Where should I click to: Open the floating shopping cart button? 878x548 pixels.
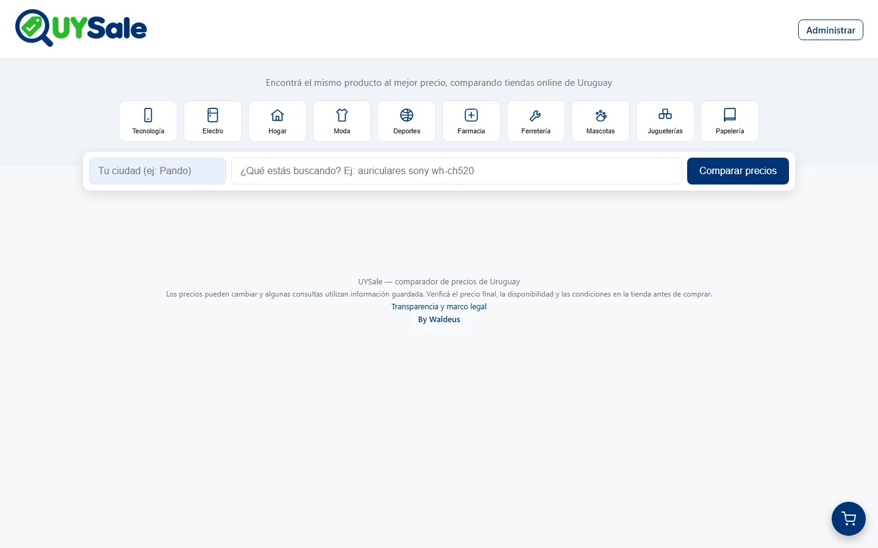pos(849,519)
